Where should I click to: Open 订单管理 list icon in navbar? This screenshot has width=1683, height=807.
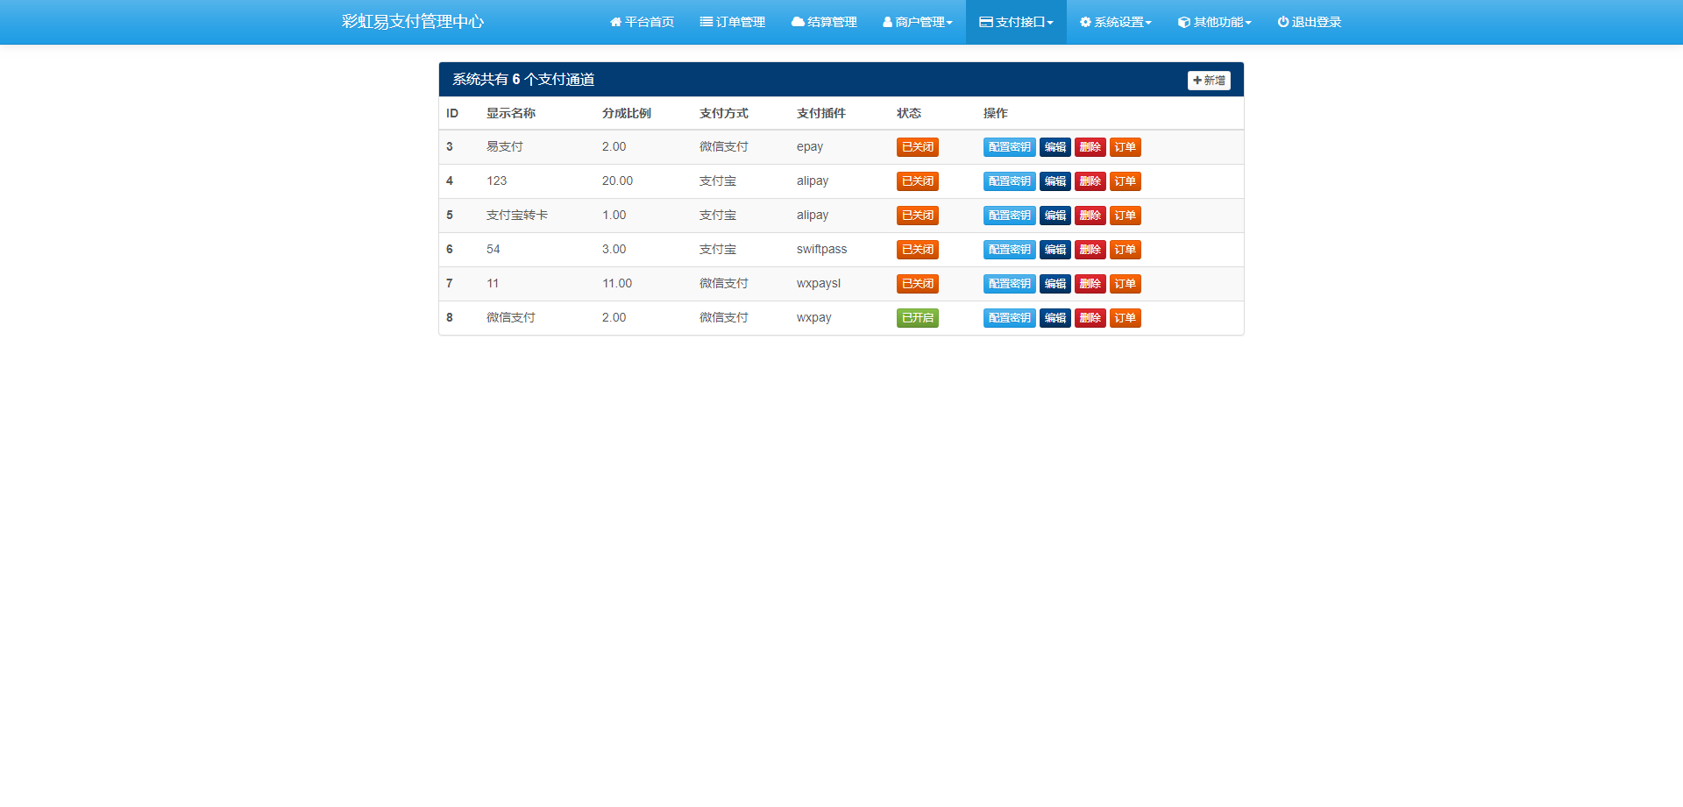click(x=706, y=22)
